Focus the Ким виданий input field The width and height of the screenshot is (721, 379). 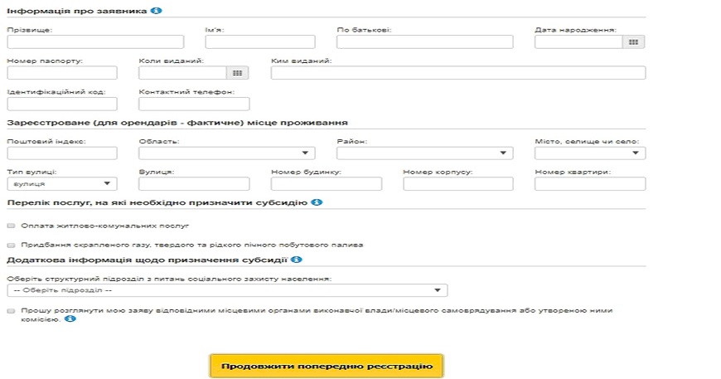click(458, 73)
